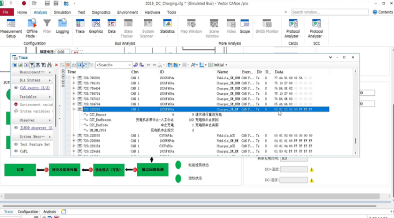Toggle delta time display in Trace
Image resolution: width=394 pixels, height=218 pixels.
tap(74, 65)
